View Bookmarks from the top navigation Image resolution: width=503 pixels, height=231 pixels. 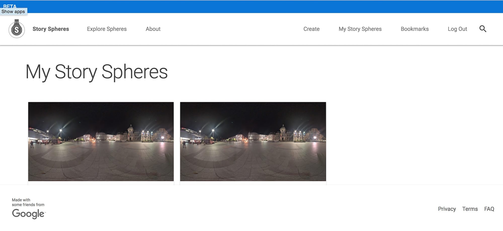pyautogui.click(x=414, y=29)
